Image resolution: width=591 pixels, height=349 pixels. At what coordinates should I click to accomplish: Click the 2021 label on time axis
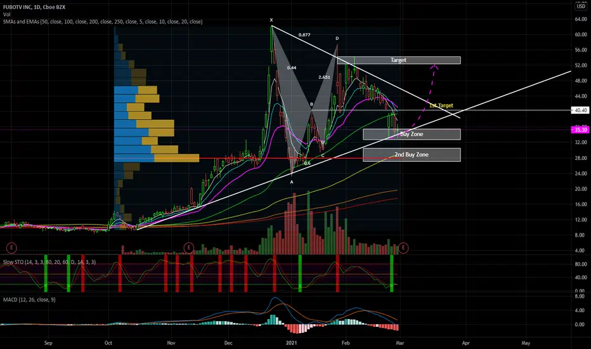(291, 343)
